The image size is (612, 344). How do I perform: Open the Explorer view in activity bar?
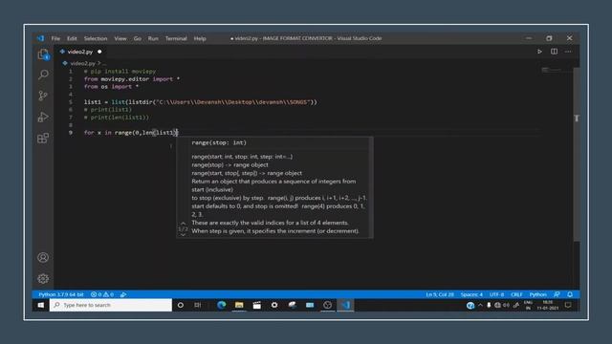[43, 54]
